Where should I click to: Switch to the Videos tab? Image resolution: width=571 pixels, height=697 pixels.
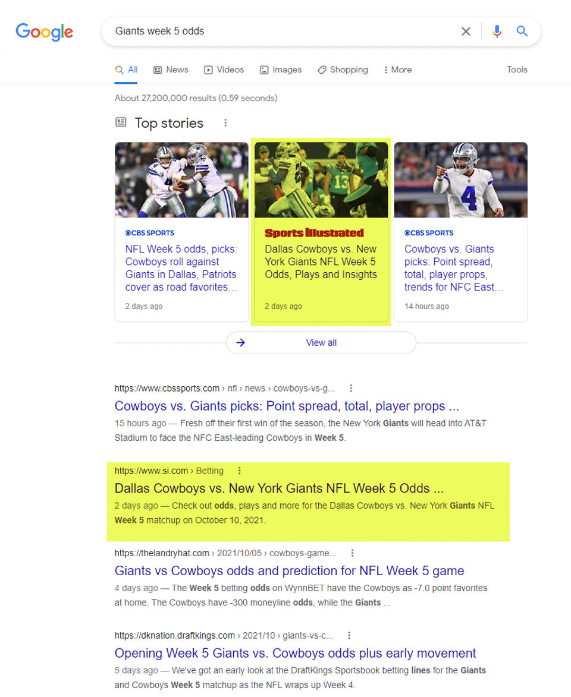point(224,70)
